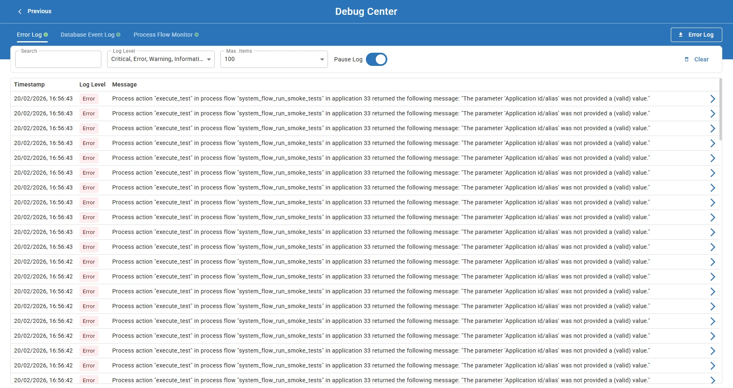Go back using the Previous button
733x388 pixels.
click(34, 12)
